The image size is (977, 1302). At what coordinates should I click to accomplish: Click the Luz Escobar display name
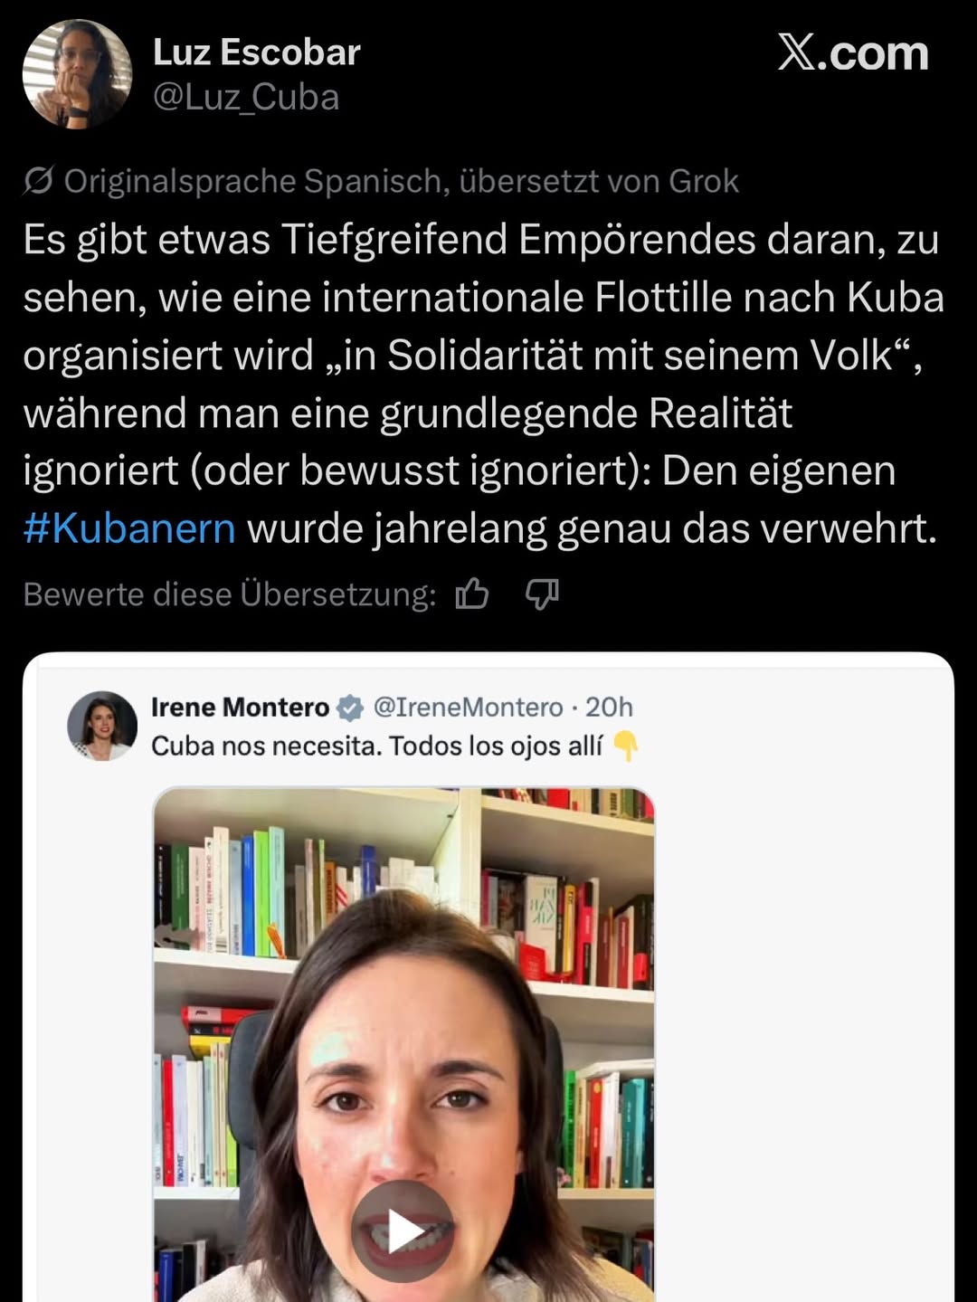[x=257, y=52]
